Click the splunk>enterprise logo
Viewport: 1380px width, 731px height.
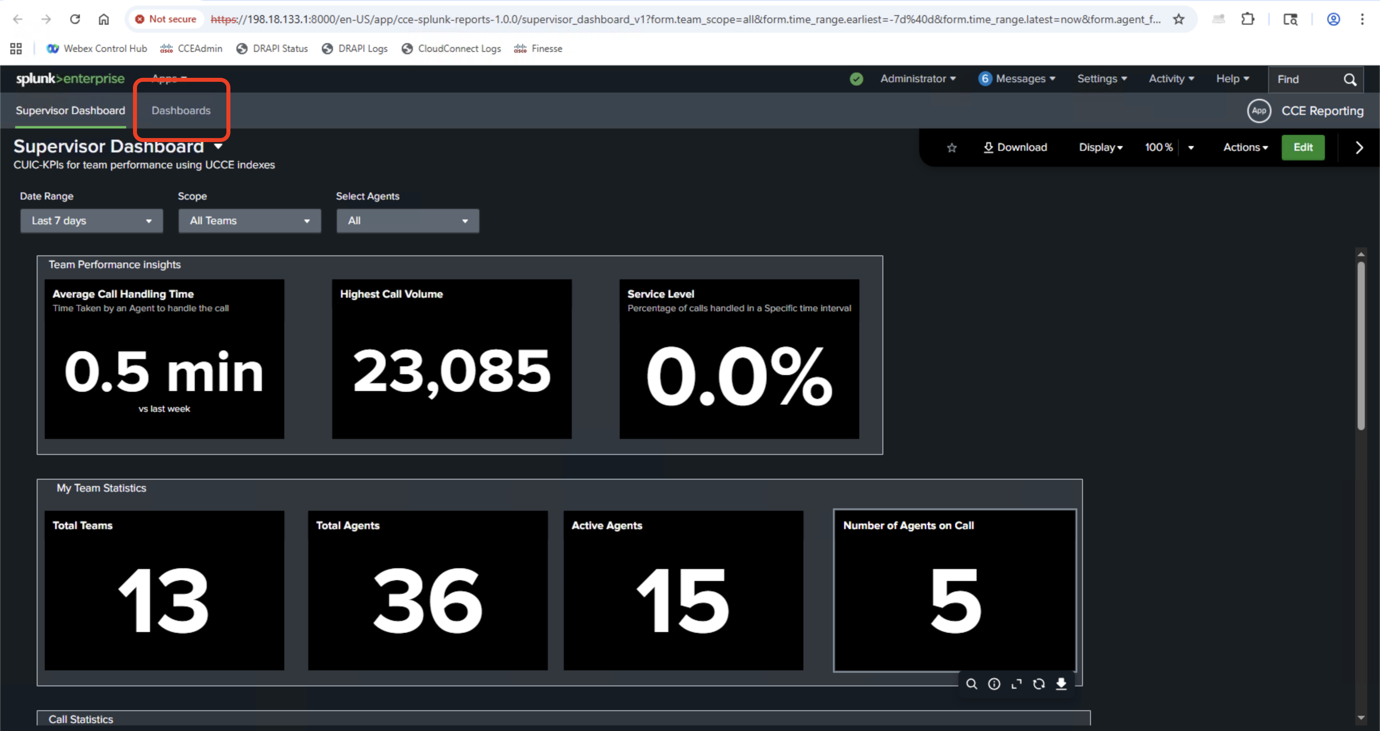(70, 79)
